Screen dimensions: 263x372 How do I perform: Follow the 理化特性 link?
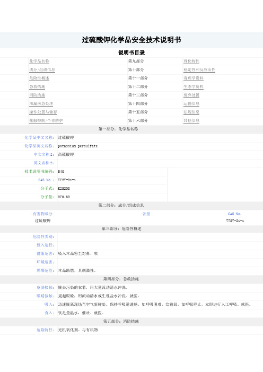click(x=191, y=61)
